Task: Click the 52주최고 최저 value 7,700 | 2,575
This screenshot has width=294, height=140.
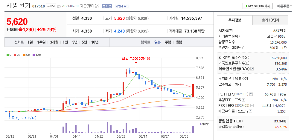Action: (277, 84)
